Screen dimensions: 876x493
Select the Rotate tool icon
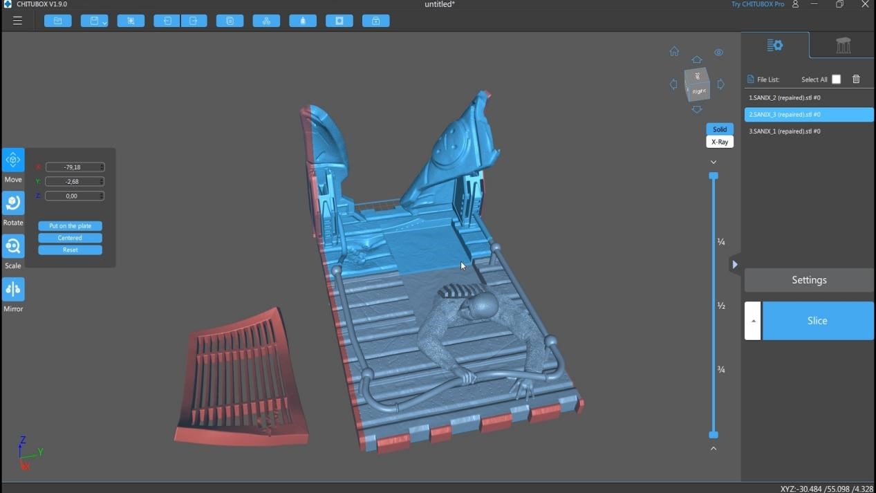[x=13, y=203]
